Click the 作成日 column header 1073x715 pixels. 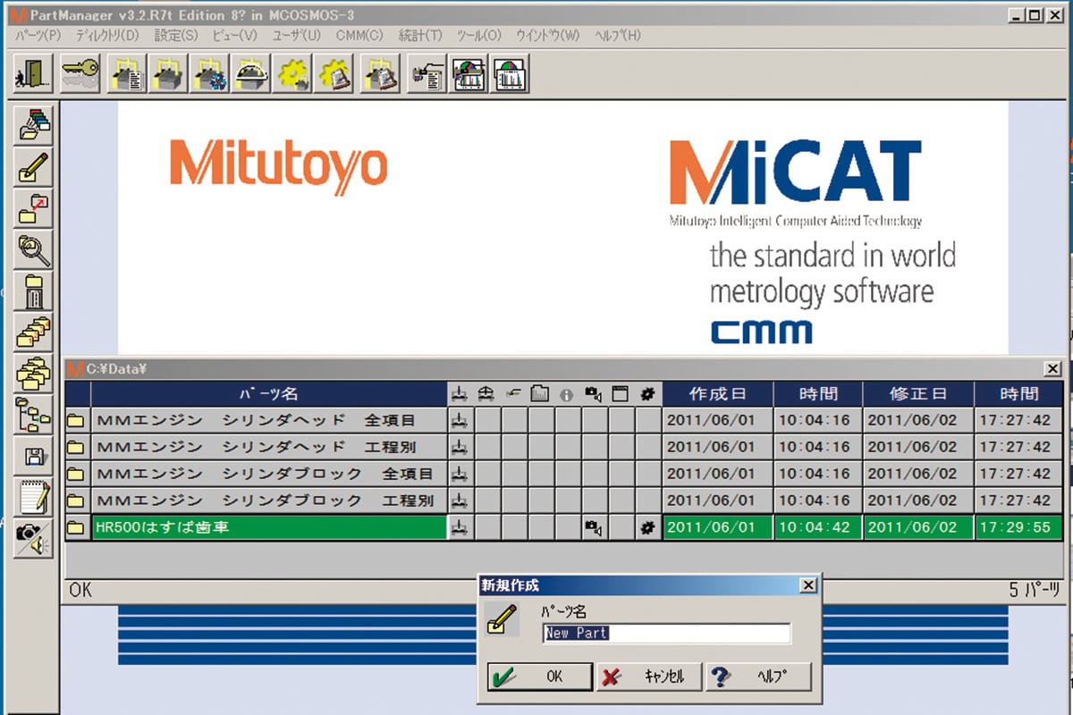(x=717, y=393)
